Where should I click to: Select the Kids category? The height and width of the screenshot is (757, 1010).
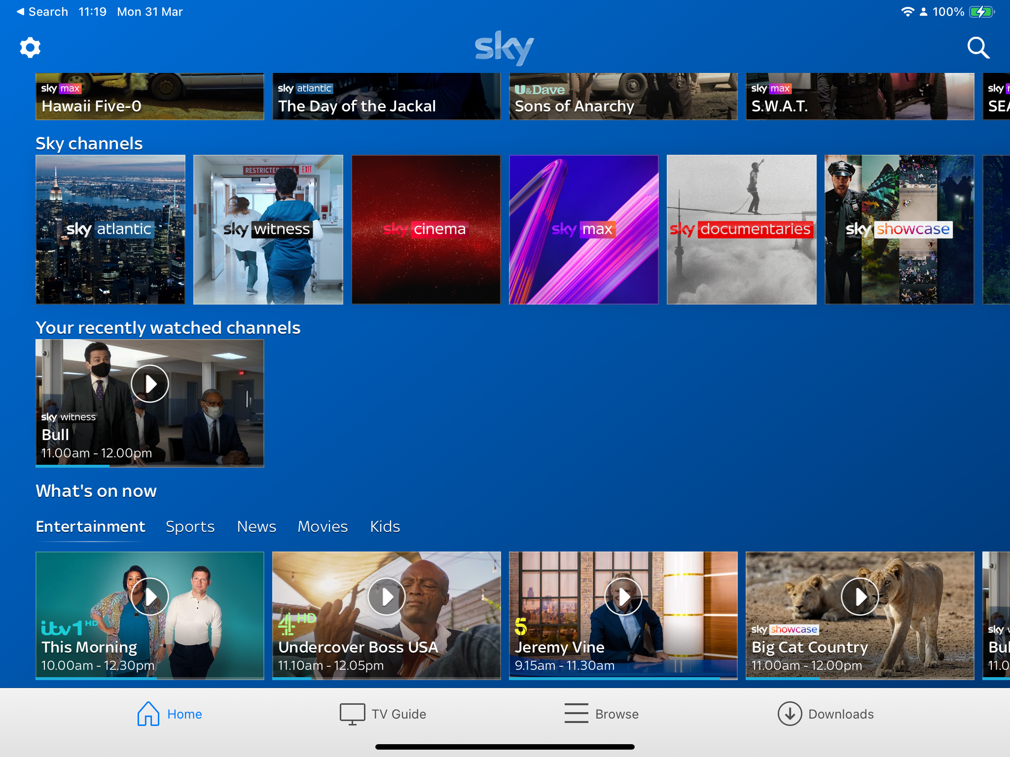pyautogui.click(x=385, y=526)
